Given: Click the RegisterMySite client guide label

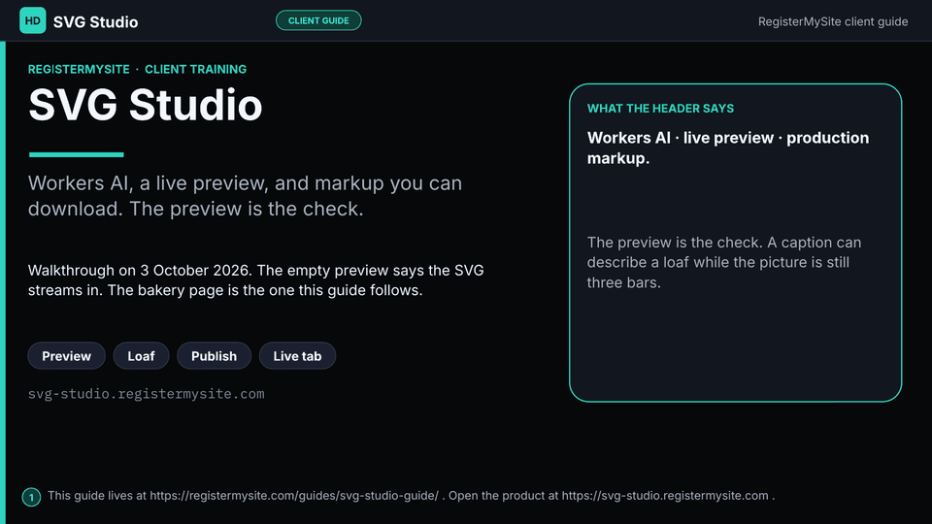Looking at the screenshot, I should click(x=833, y=21).
